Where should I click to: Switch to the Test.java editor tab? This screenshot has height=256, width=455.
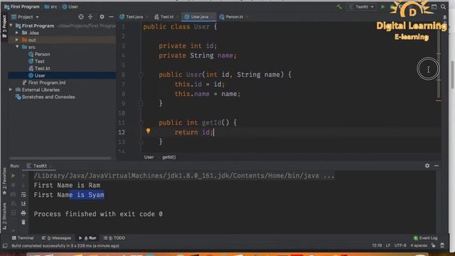point(134,17)
